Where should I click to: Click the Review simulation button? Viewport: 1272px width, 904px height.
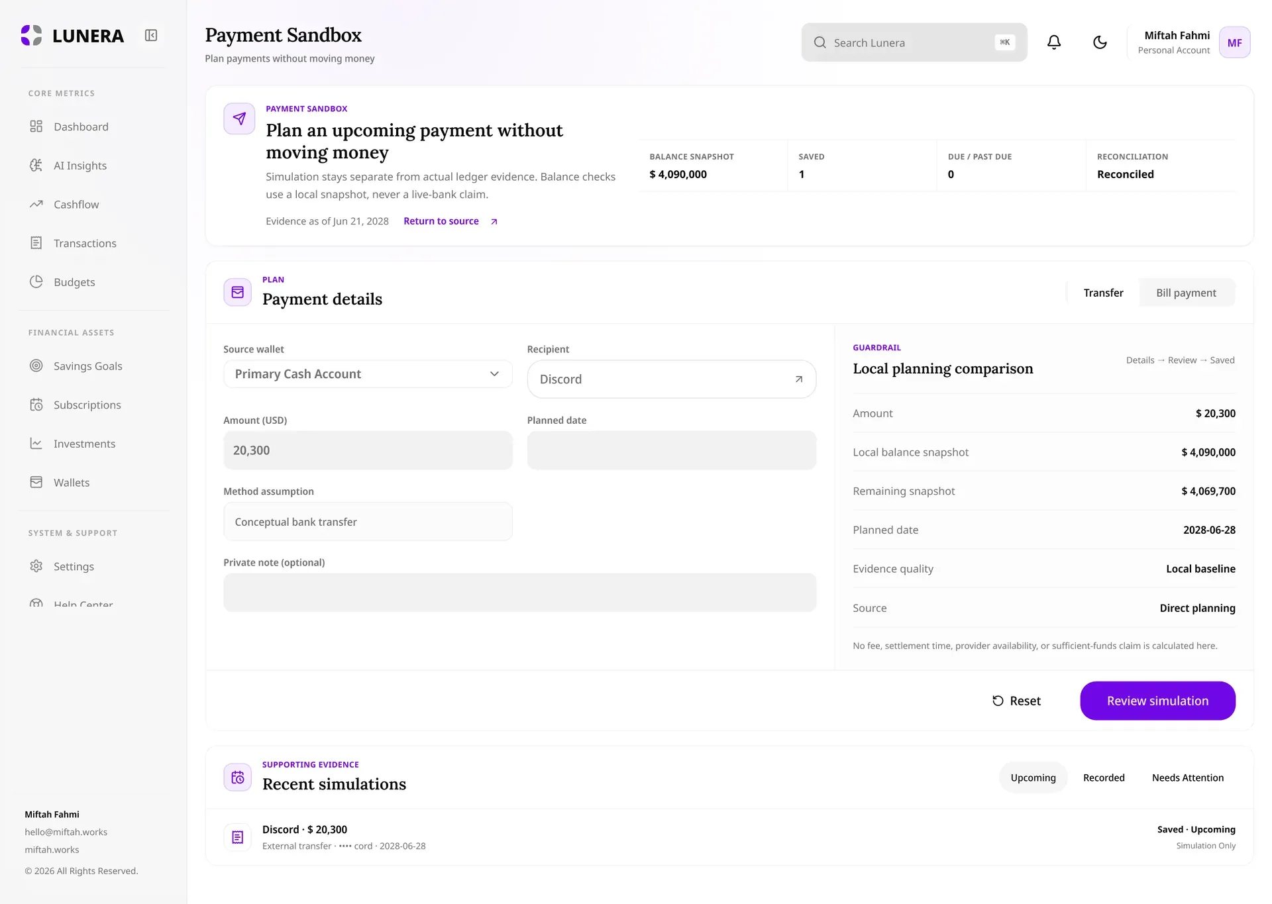(1157, 701)
